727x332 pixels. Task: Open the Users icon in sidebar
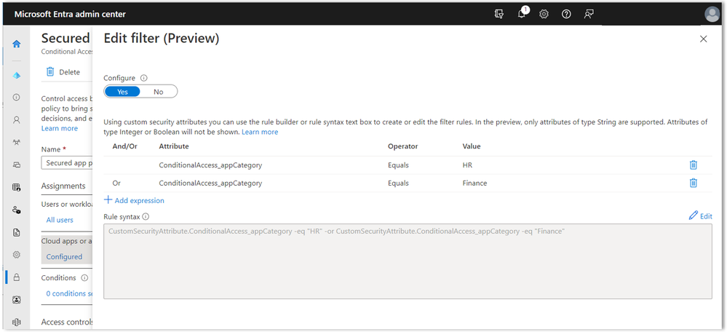pos(17,120)
